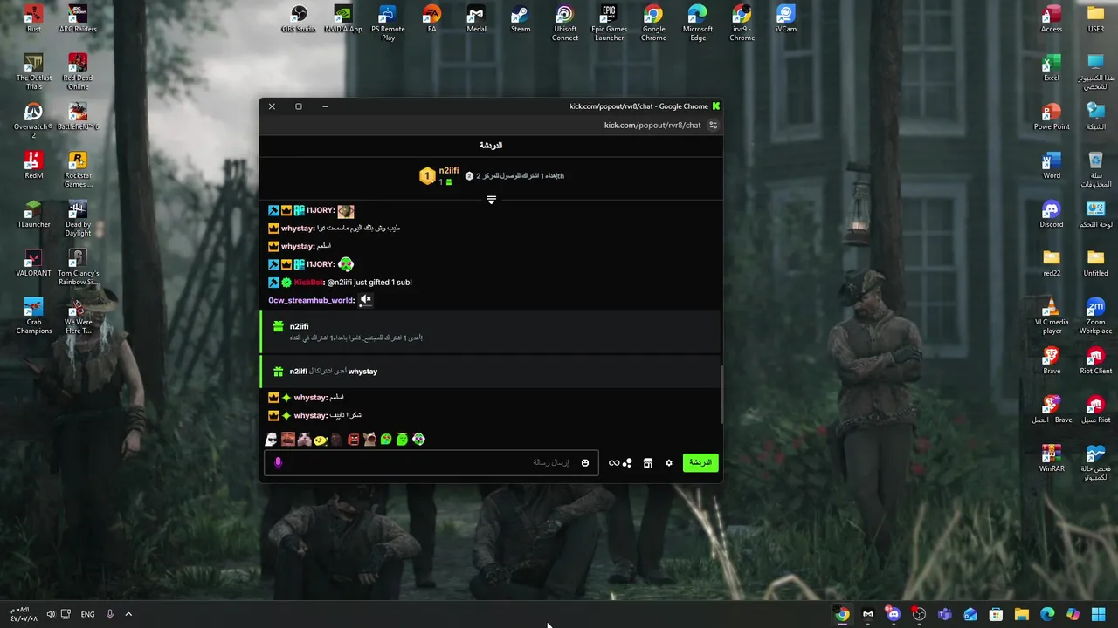Open OBS Studio desktop shortcut
This screenshot has height=628, width=1118.
[x=299, y=19]
